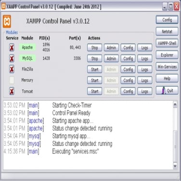Open MySQL Config options

pos(128,59)
